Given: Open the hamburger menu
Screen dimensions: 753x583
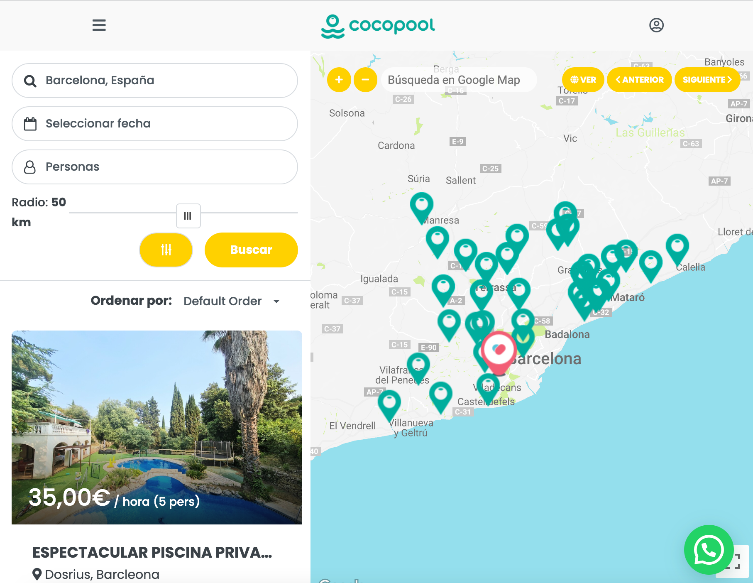Looking at the screenshot, I should [99, 25].
